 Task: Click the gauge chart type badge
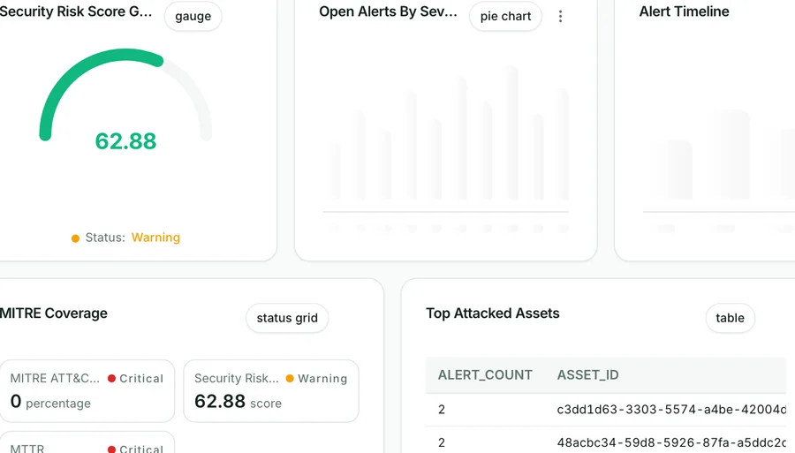pyautogui.click(x=193, y=16)
